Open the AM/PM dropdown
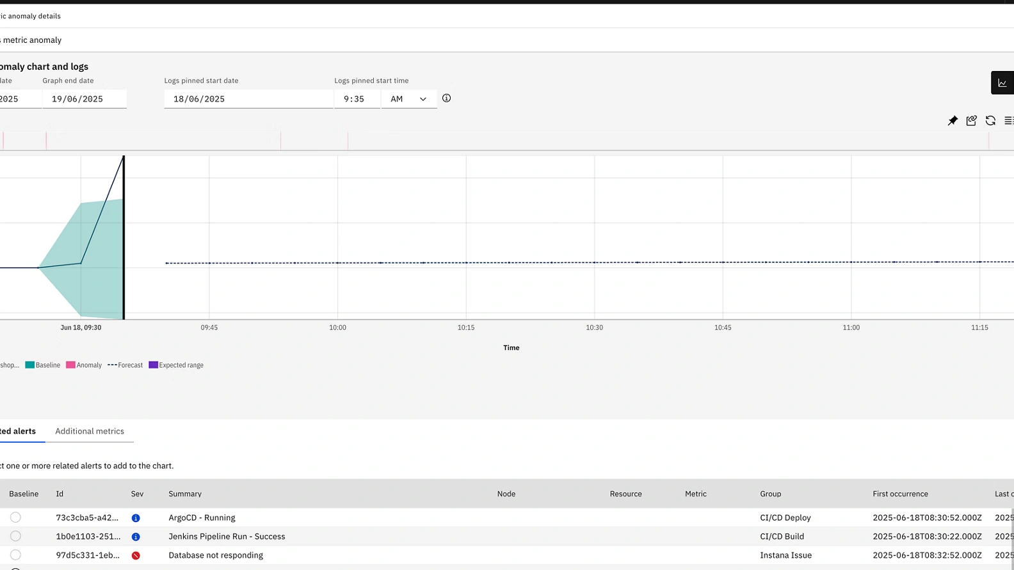 tap(409, 99)
